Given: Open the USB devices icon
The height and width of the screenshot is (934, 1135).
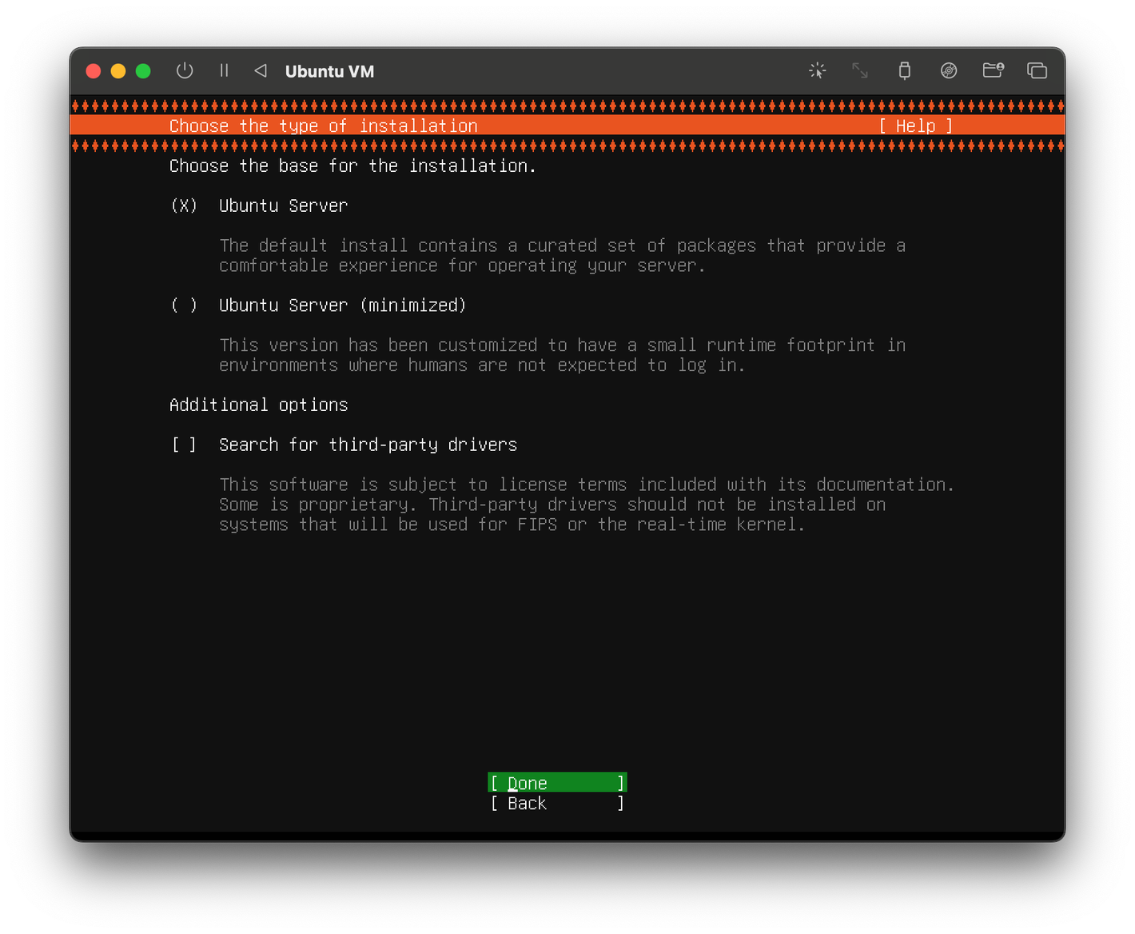Looking at the screenshot, I should coord(905,70).
